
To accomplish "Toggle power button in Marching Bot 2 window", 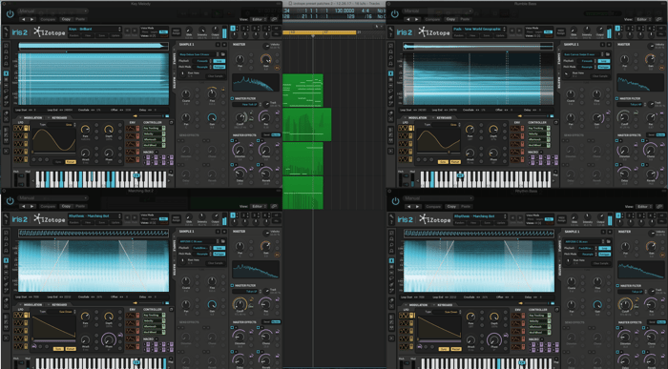I will pyautogui.click(x=10, y=200).
